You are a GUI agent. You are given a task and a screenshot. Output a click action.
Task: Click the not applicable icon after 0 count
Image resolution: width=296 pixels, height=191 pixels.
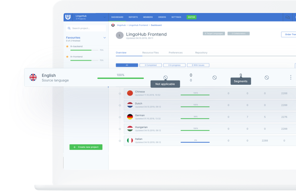click(215, 78)
